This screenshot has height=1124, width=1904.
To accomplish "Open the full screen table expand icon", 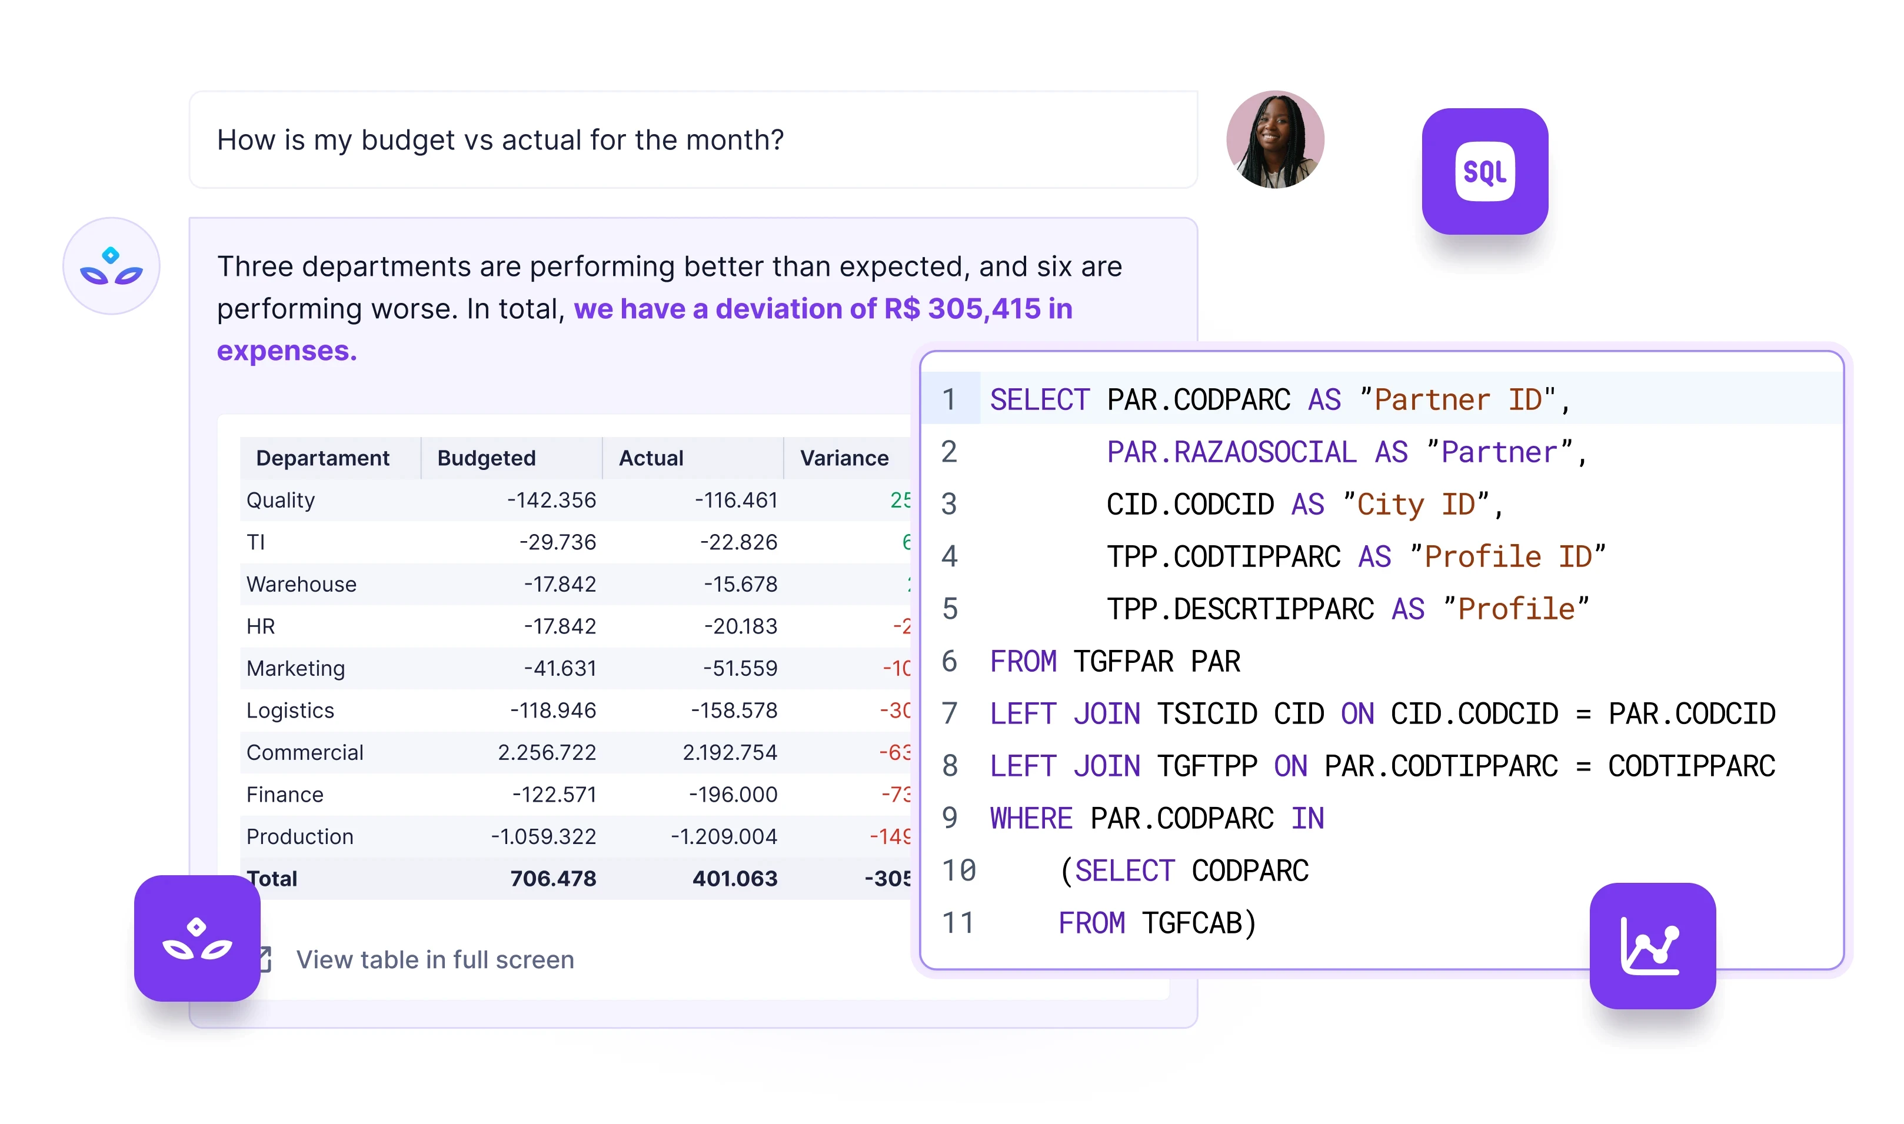I will 265,959.
